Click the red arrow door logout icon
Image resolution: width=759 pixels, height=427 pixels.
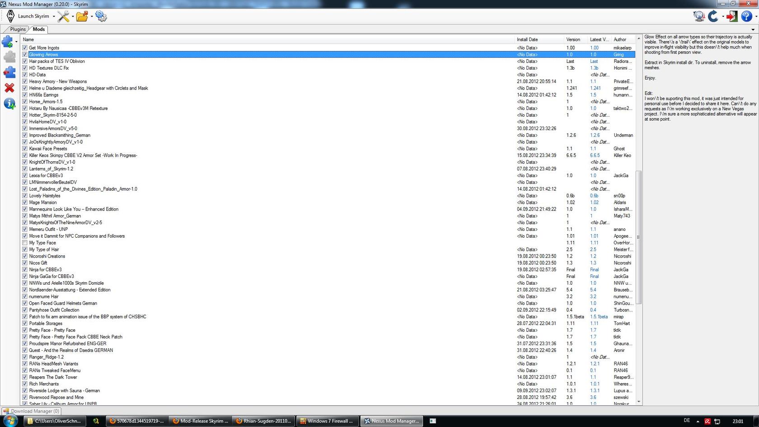(732, 16)
